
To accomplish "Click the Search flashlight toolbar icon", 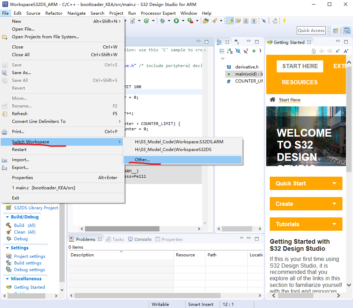I will [x=214, y=21].
